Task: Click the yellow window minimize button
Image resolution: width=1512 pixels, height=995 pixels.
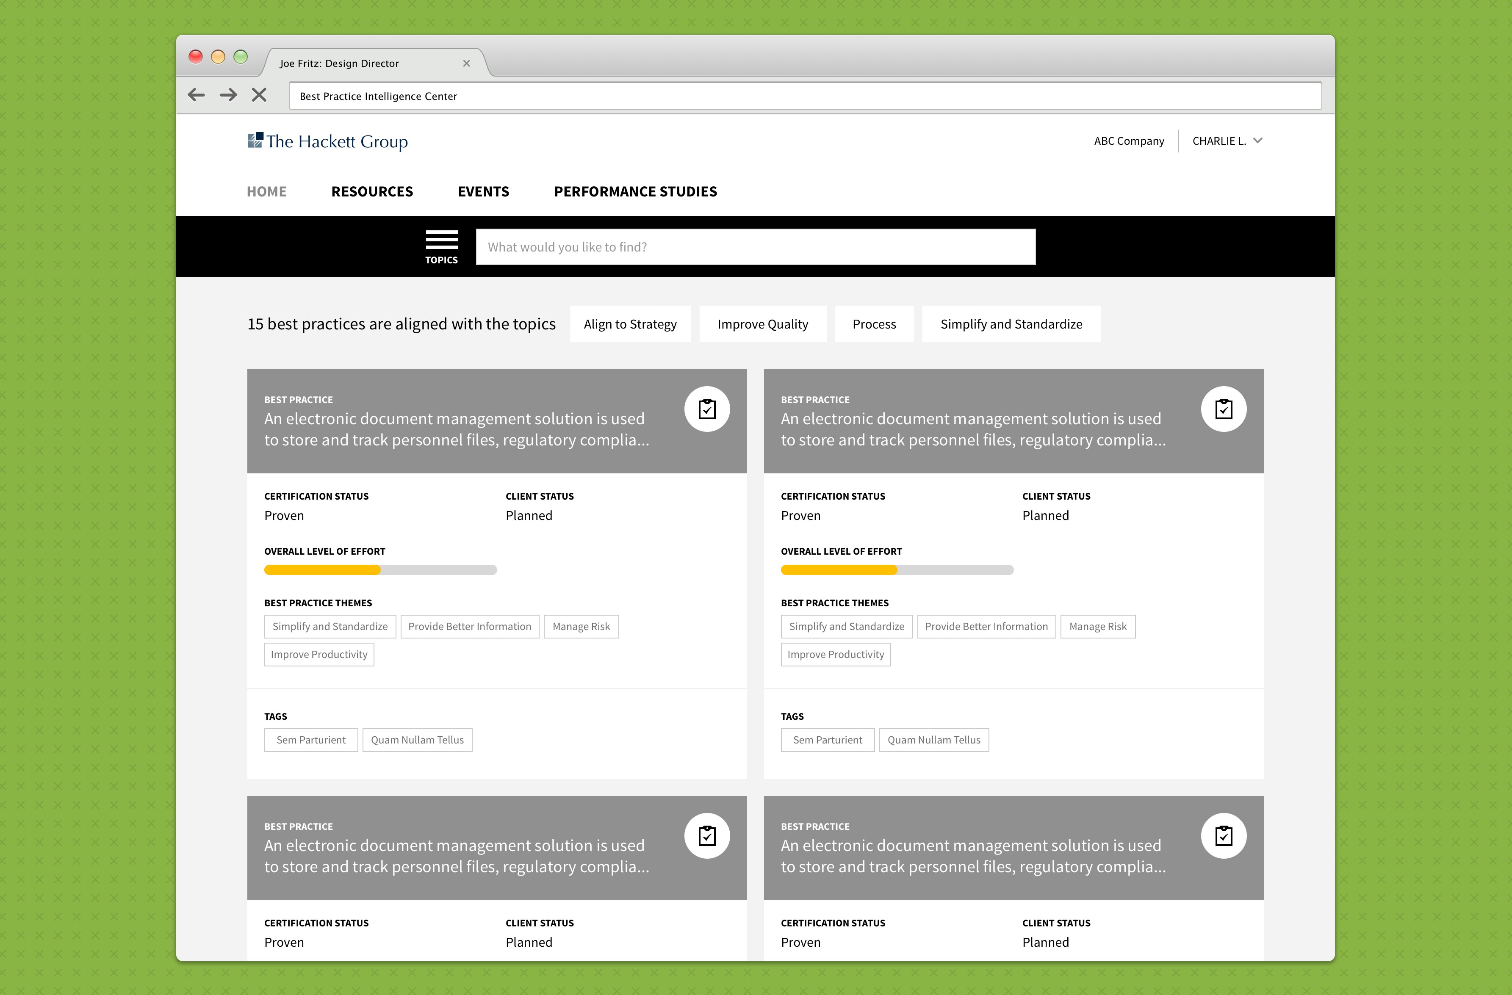Action: click(218, 56)
